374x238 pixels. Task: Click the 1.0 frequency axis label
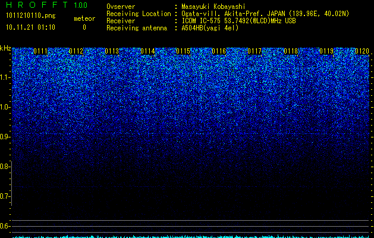coord(4,107)
